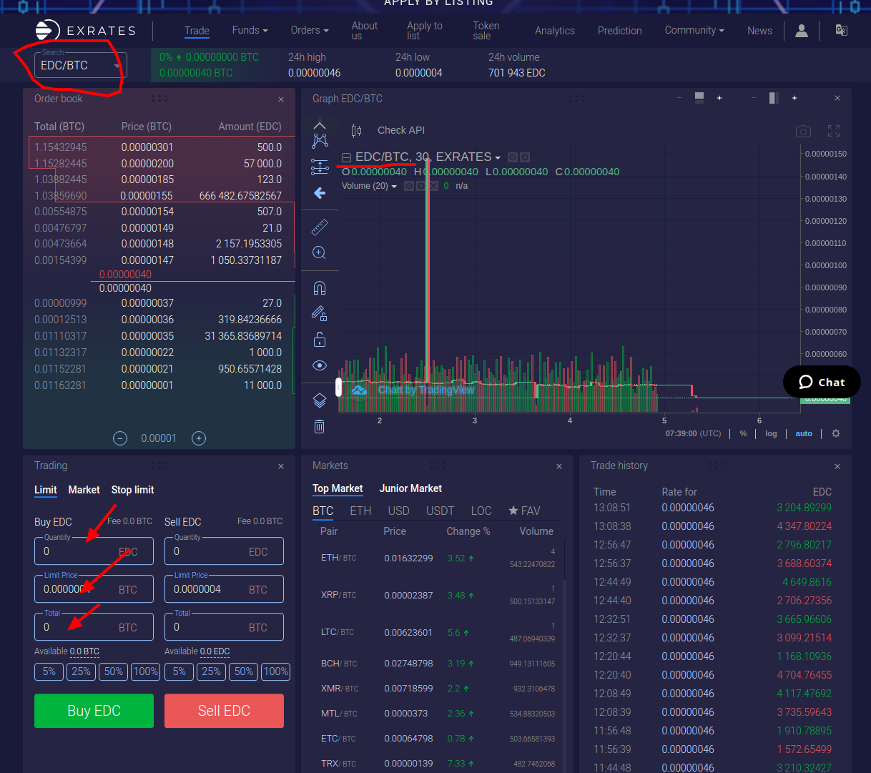Close the Order book panel

tap(281, 99)
